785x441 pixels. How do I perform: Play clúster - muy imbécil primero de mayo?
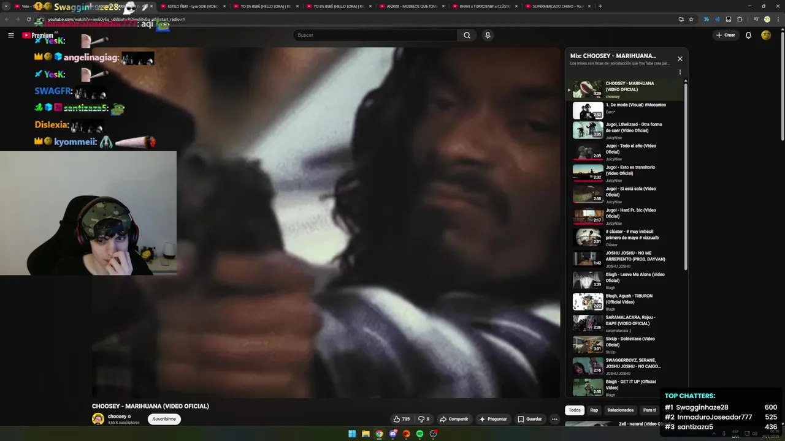[624, 238]
